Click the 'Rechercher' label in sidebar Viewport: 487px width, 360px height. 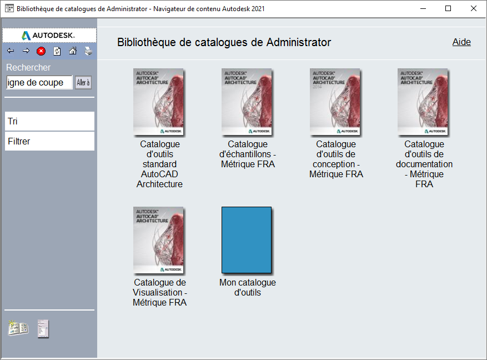(x=28, y=67)
